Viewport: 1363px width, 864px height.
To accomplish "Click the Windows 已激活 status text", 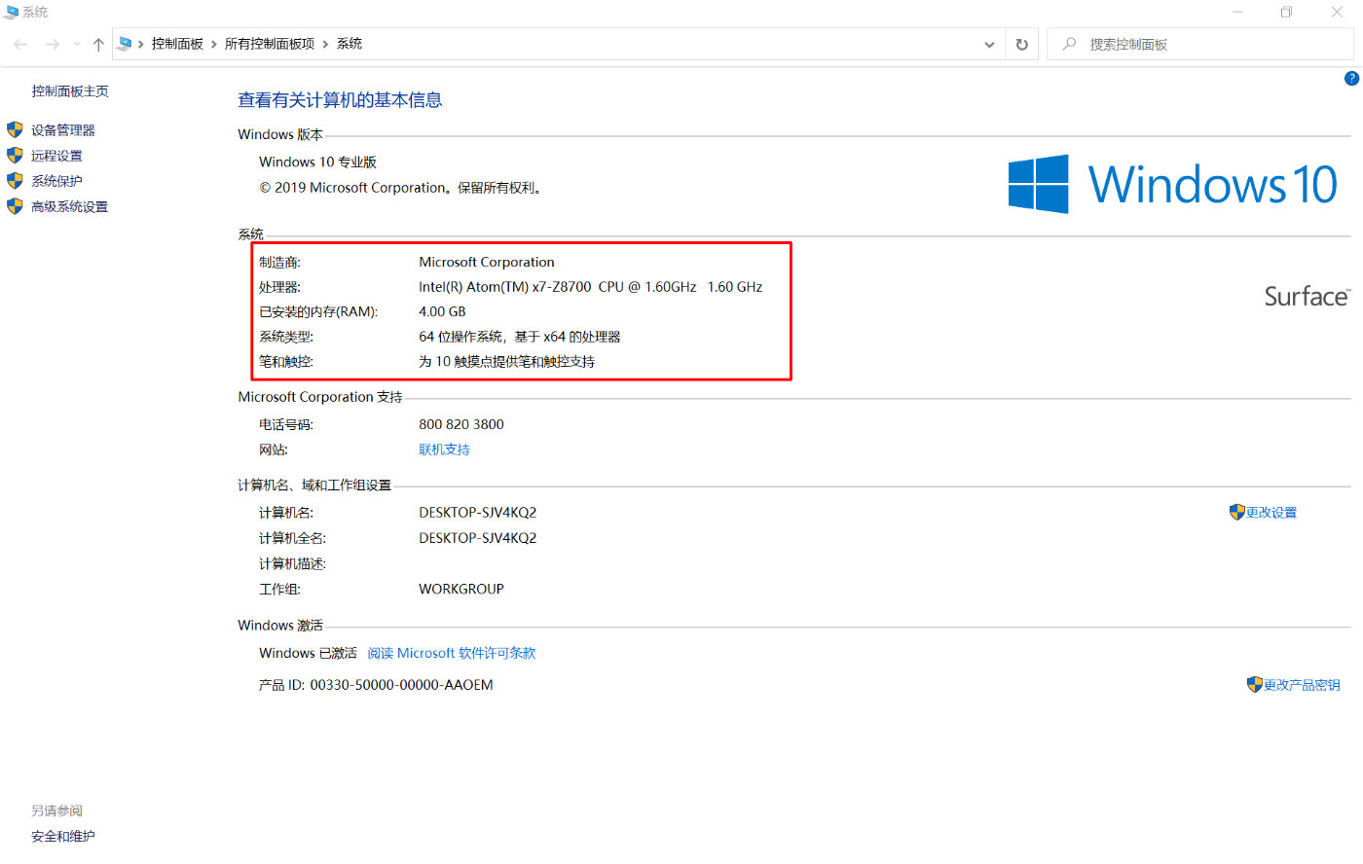I will [x=308, y=653].
